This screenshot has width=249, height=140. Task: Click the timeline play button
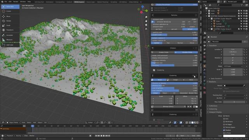[x=104, y=136]
